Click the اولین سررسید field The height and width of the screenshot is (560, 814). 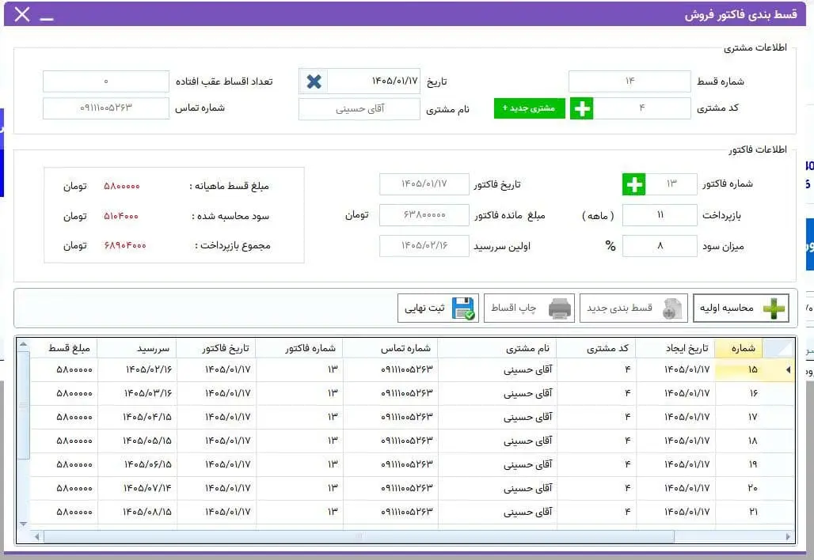[424, 246]
